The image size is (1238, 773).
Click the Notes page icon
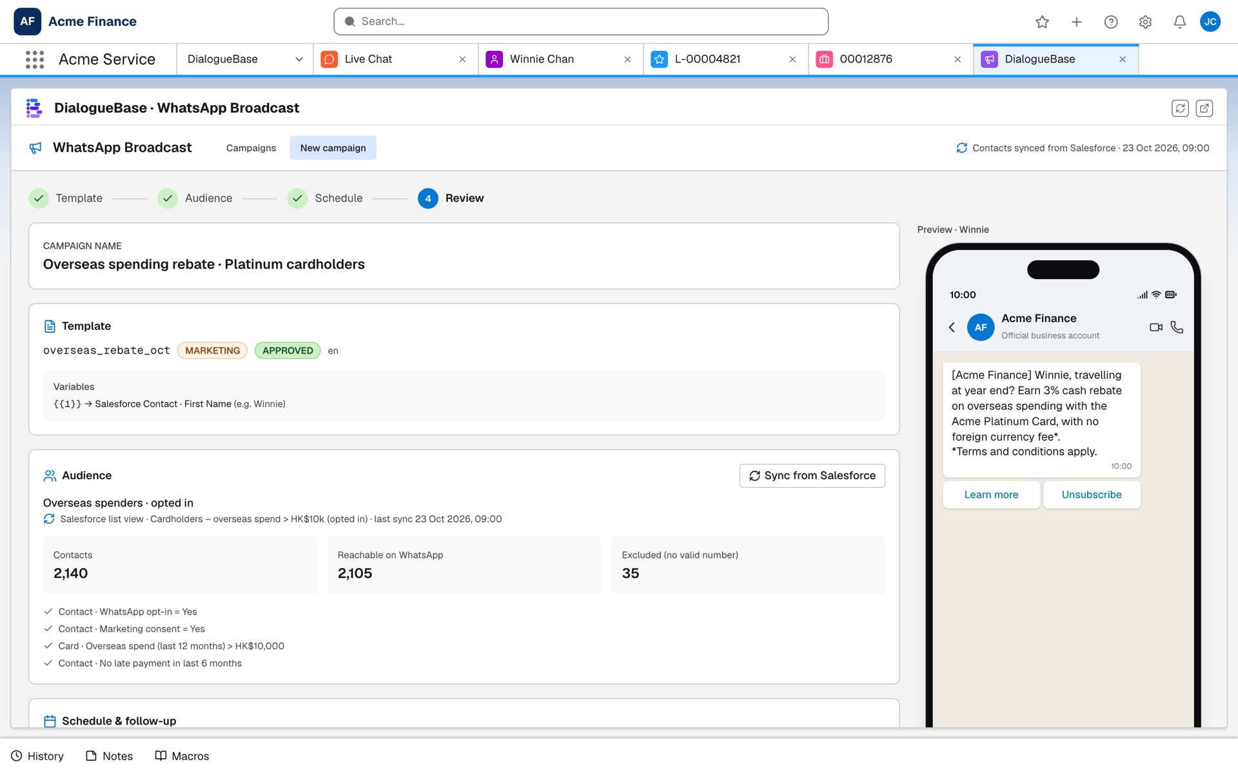click(92, 756)
